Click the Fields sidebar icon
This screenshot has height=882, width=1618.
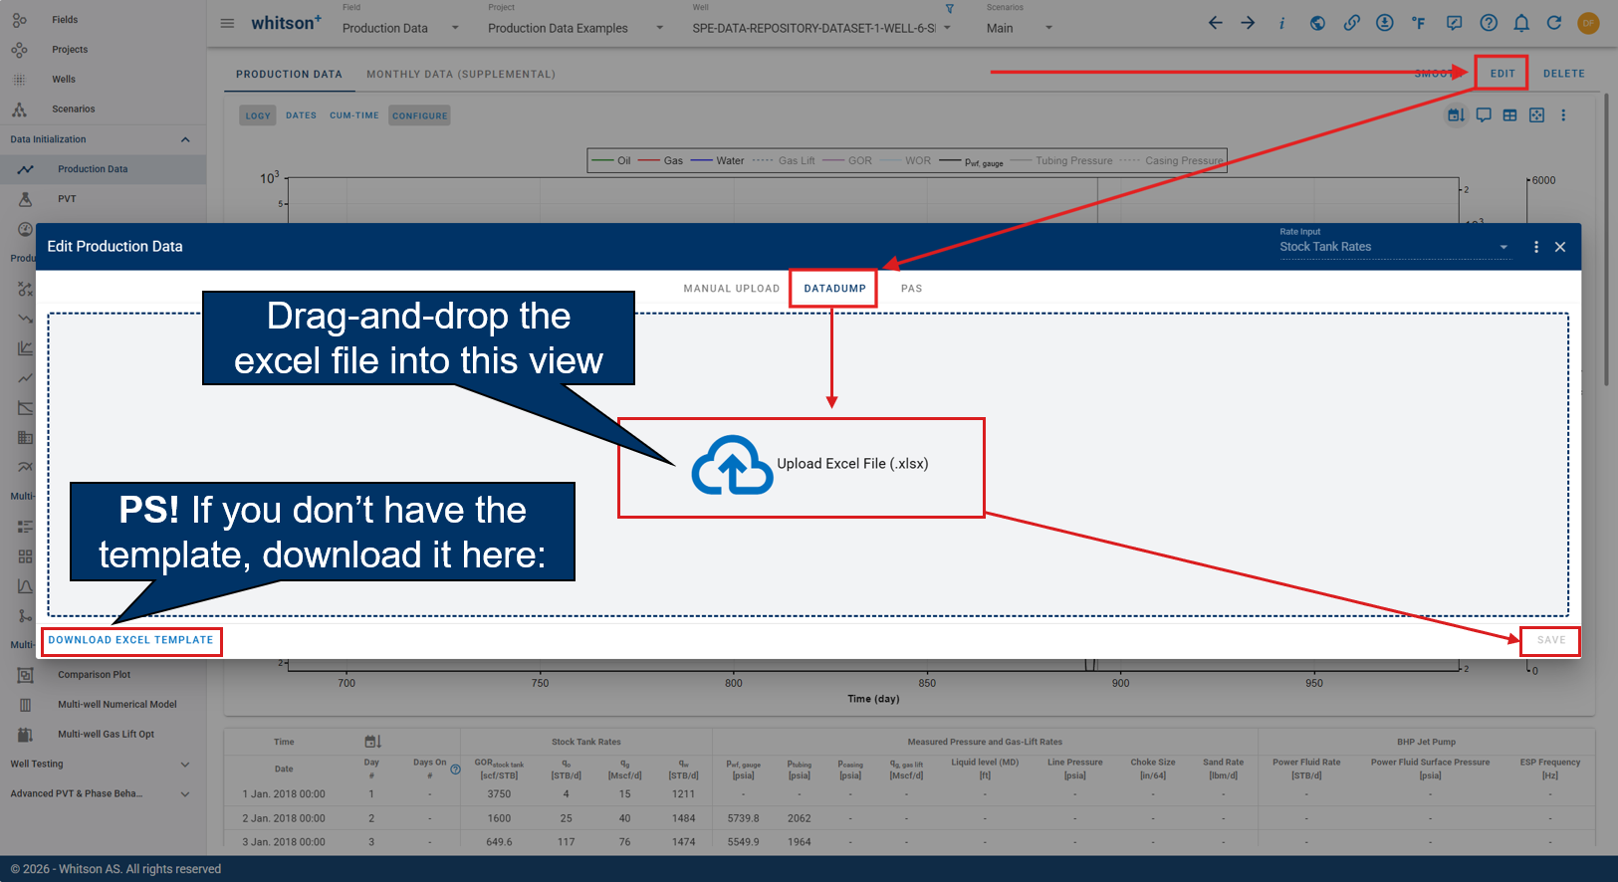coord(19,20)
